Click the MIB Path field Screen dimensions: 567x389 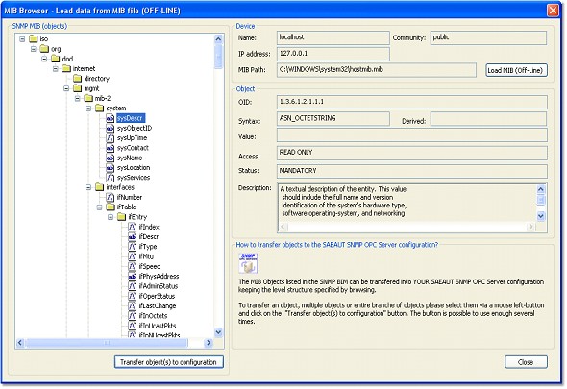pos(377,70)
